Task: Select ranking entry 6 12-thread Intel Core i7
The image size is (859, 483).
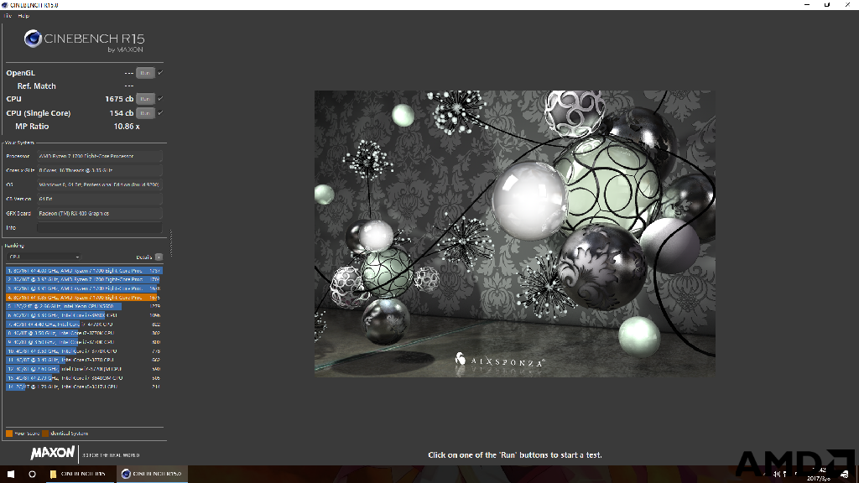Action: [x=84, y=315]
